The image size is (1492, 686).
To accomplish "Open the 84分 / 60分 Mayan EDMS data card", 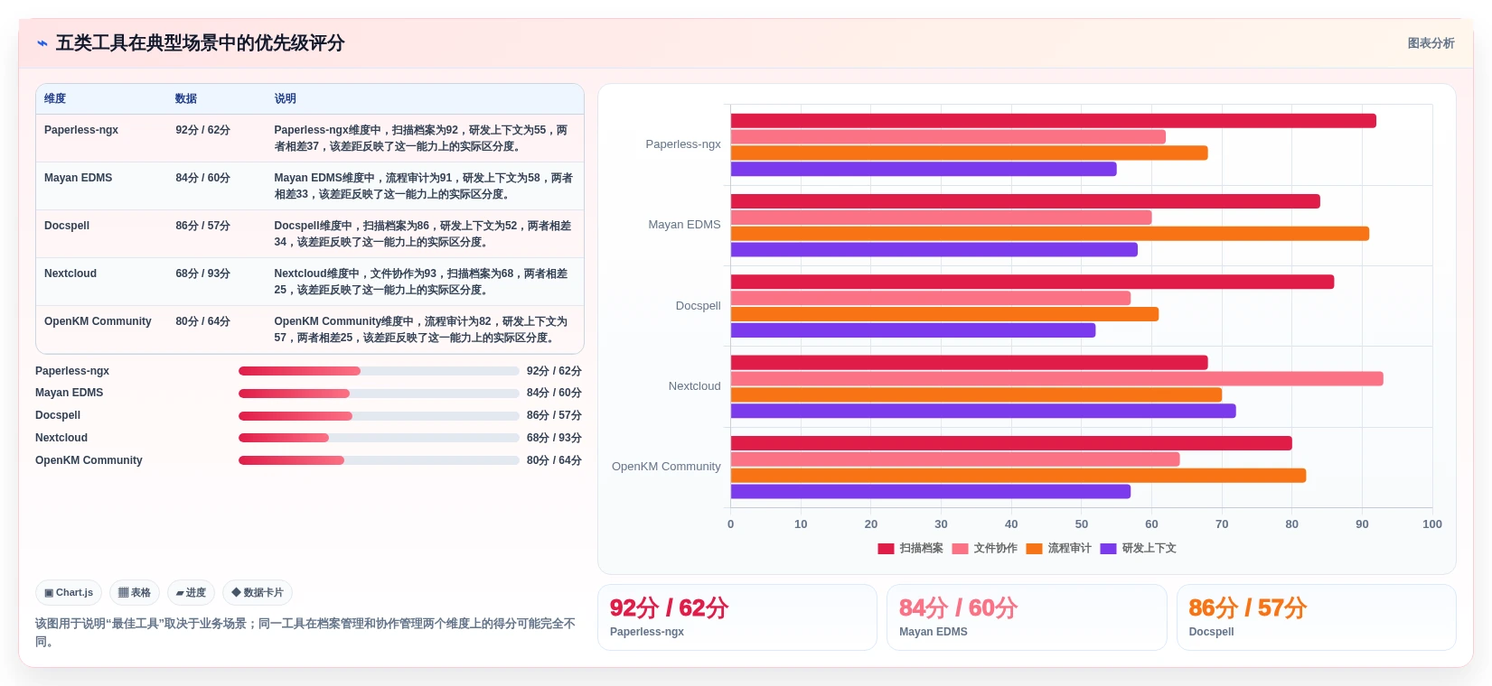I will coord(1027,617).
